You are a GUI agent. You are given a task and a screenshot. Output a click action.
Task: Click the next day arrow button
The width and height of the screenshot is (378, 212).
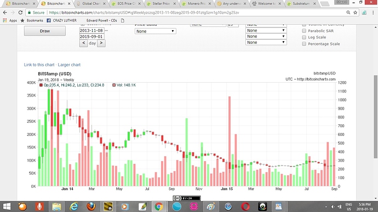pyautogui.click(x=101, y=43)
